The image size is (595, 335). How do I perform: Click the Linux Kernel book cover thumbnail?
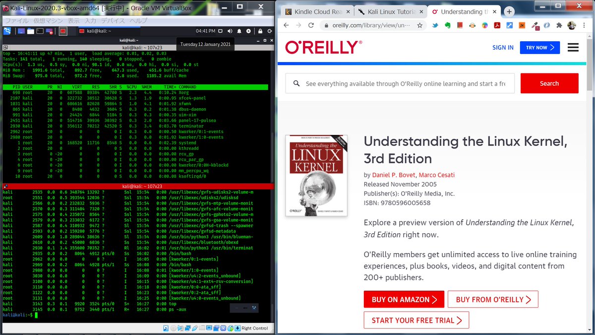(x=316, y=175)
